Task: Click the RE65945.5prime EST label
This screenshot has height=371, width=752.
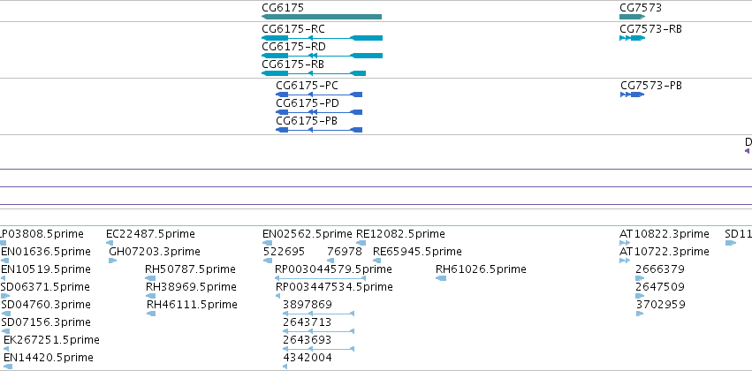Action: 417,252
